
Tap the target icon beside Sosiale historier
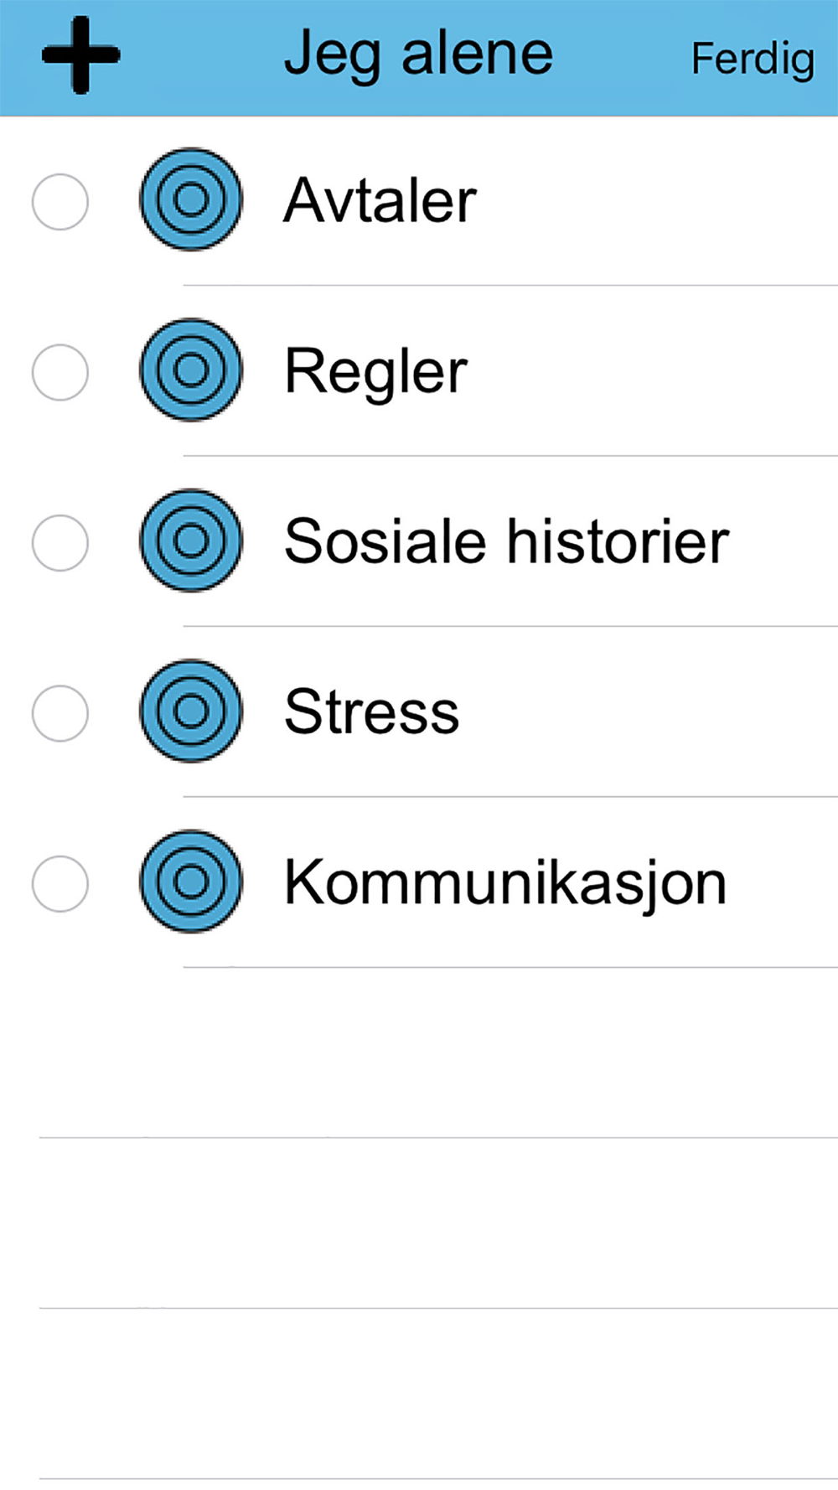point(191,541)
